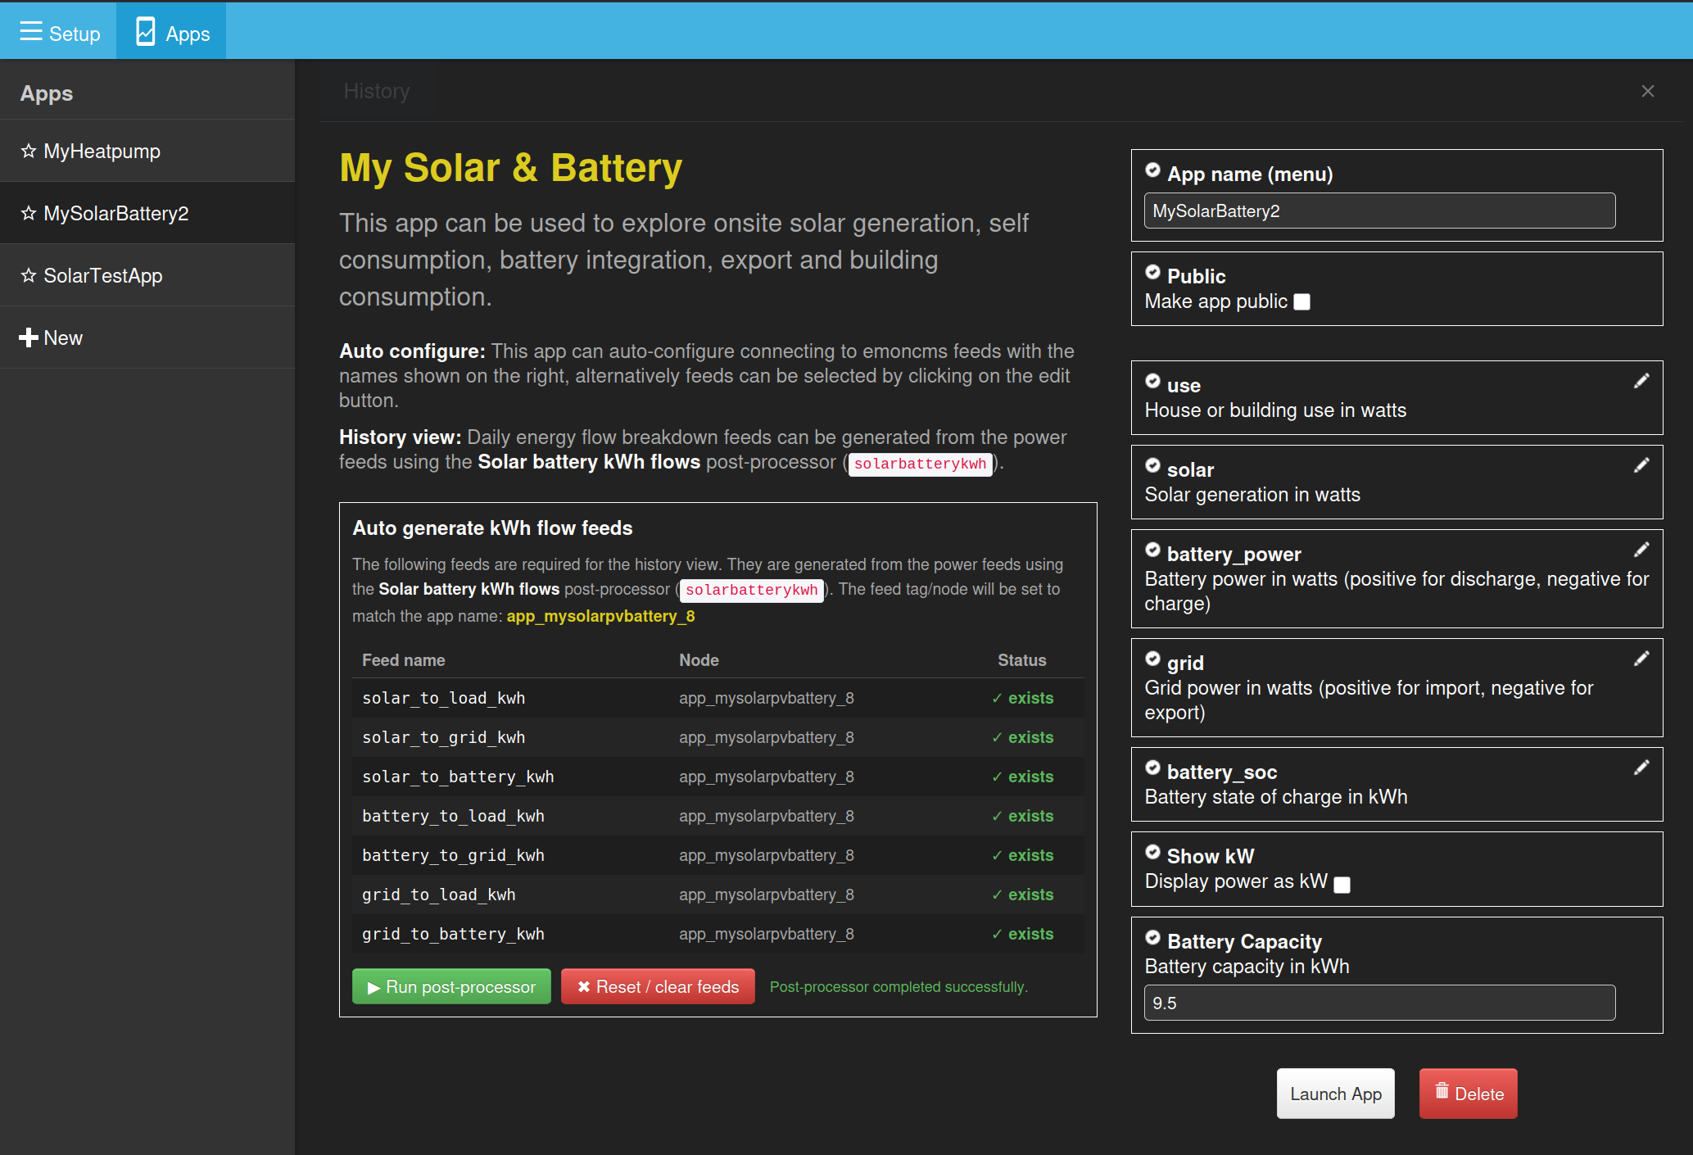
Task: Click the pencil icon next to grid feed
Action: 1641,659
